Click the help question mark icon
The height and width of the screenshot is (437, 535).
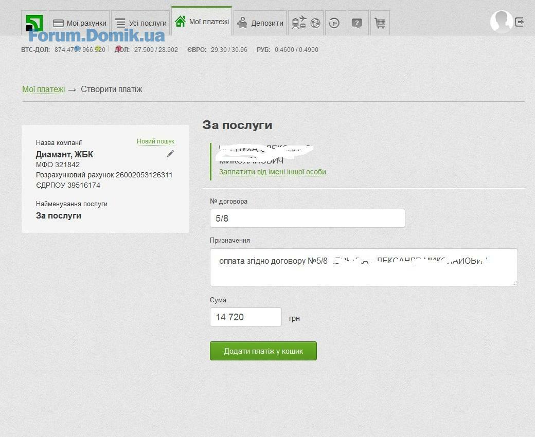(357, 23)
